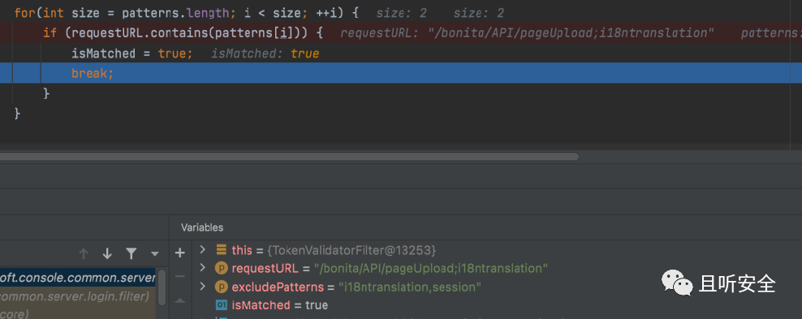Click the editor horizontal scrollbar
Image resolution: width=802 pixels, height=319 pixels.
pos(290,157)
